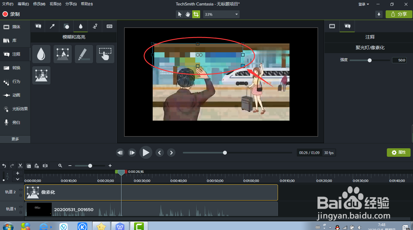Select the Blur annotation tool
The image size is (413, 230).
click(x=41, y=54)
